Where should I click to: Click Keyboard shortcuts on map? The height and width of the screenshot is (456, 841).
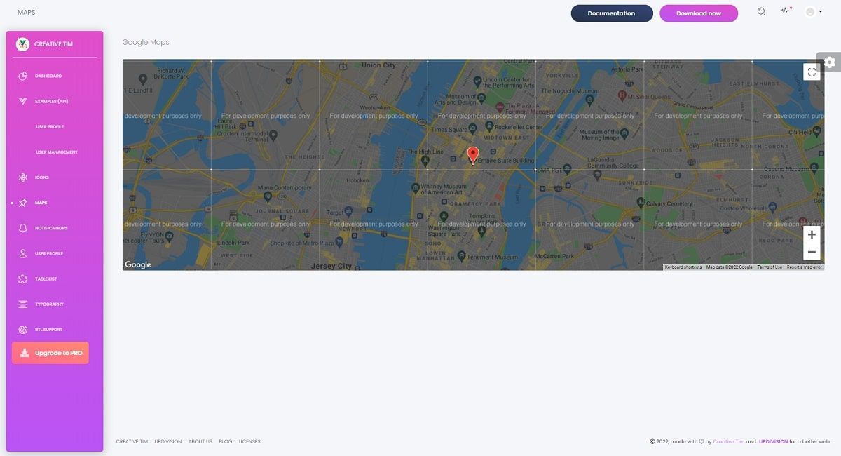click(x=683, y=267)
